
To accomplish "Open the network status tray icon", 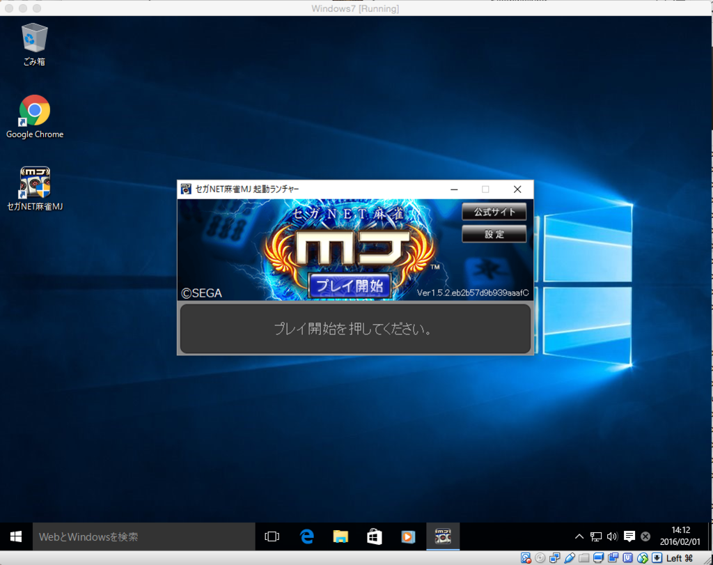I will pos(596,537).
